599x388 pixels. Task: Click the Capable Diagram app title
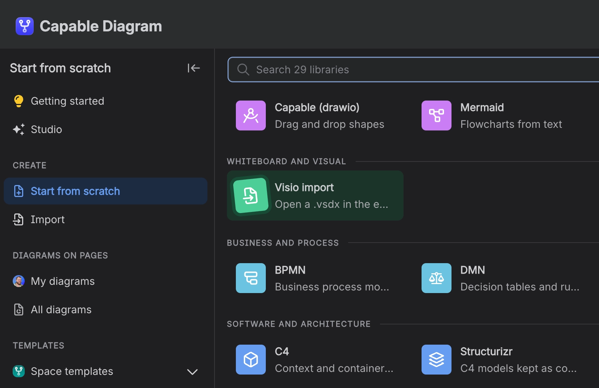[x=101, y=26]
